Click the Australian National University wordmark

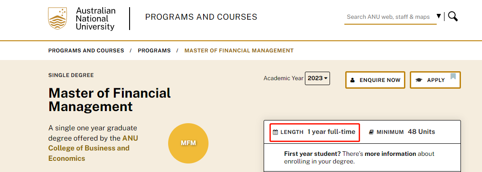(96, 19)
